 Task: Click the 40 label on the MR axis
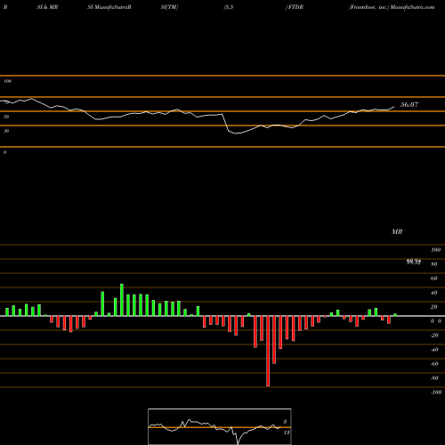[434, 293]
